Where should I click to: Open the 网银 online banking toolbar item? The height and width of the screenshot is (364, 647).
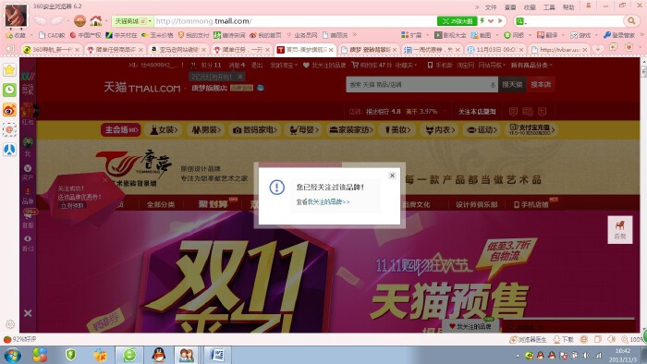click(x=514, y=35)
